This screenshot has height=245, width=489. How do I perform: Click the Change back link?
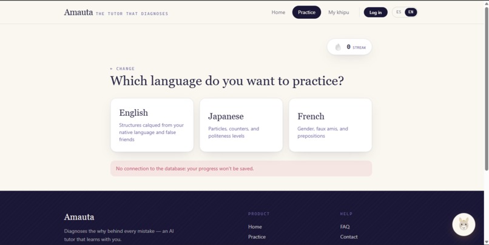tap(123, 69)
